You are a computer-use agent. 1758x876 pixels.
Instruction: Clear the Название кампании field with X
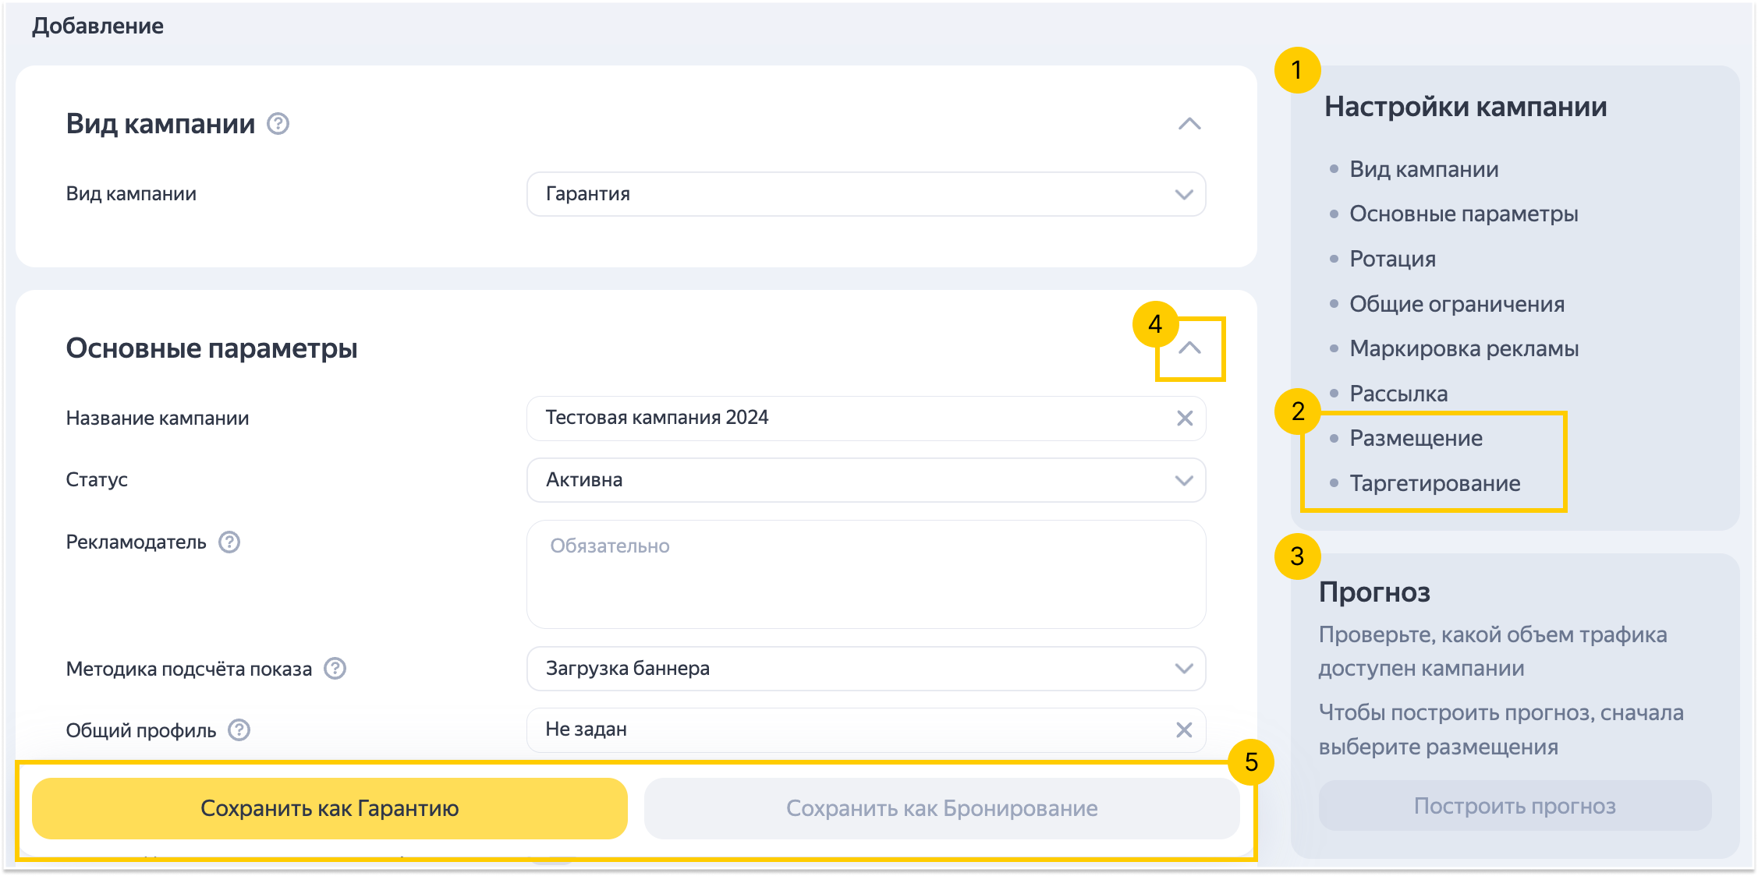click(1185, 419)
